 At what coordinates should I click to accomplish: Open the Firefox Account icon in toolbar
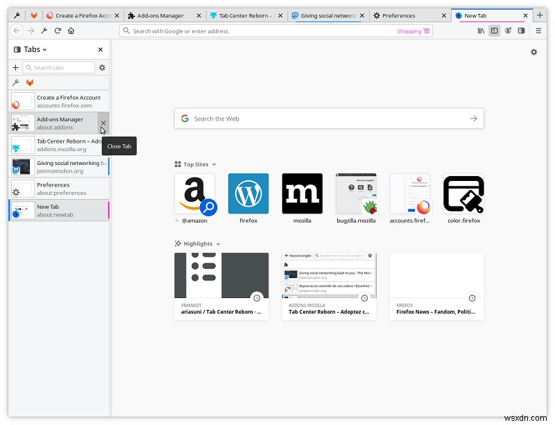click(507, 31)
